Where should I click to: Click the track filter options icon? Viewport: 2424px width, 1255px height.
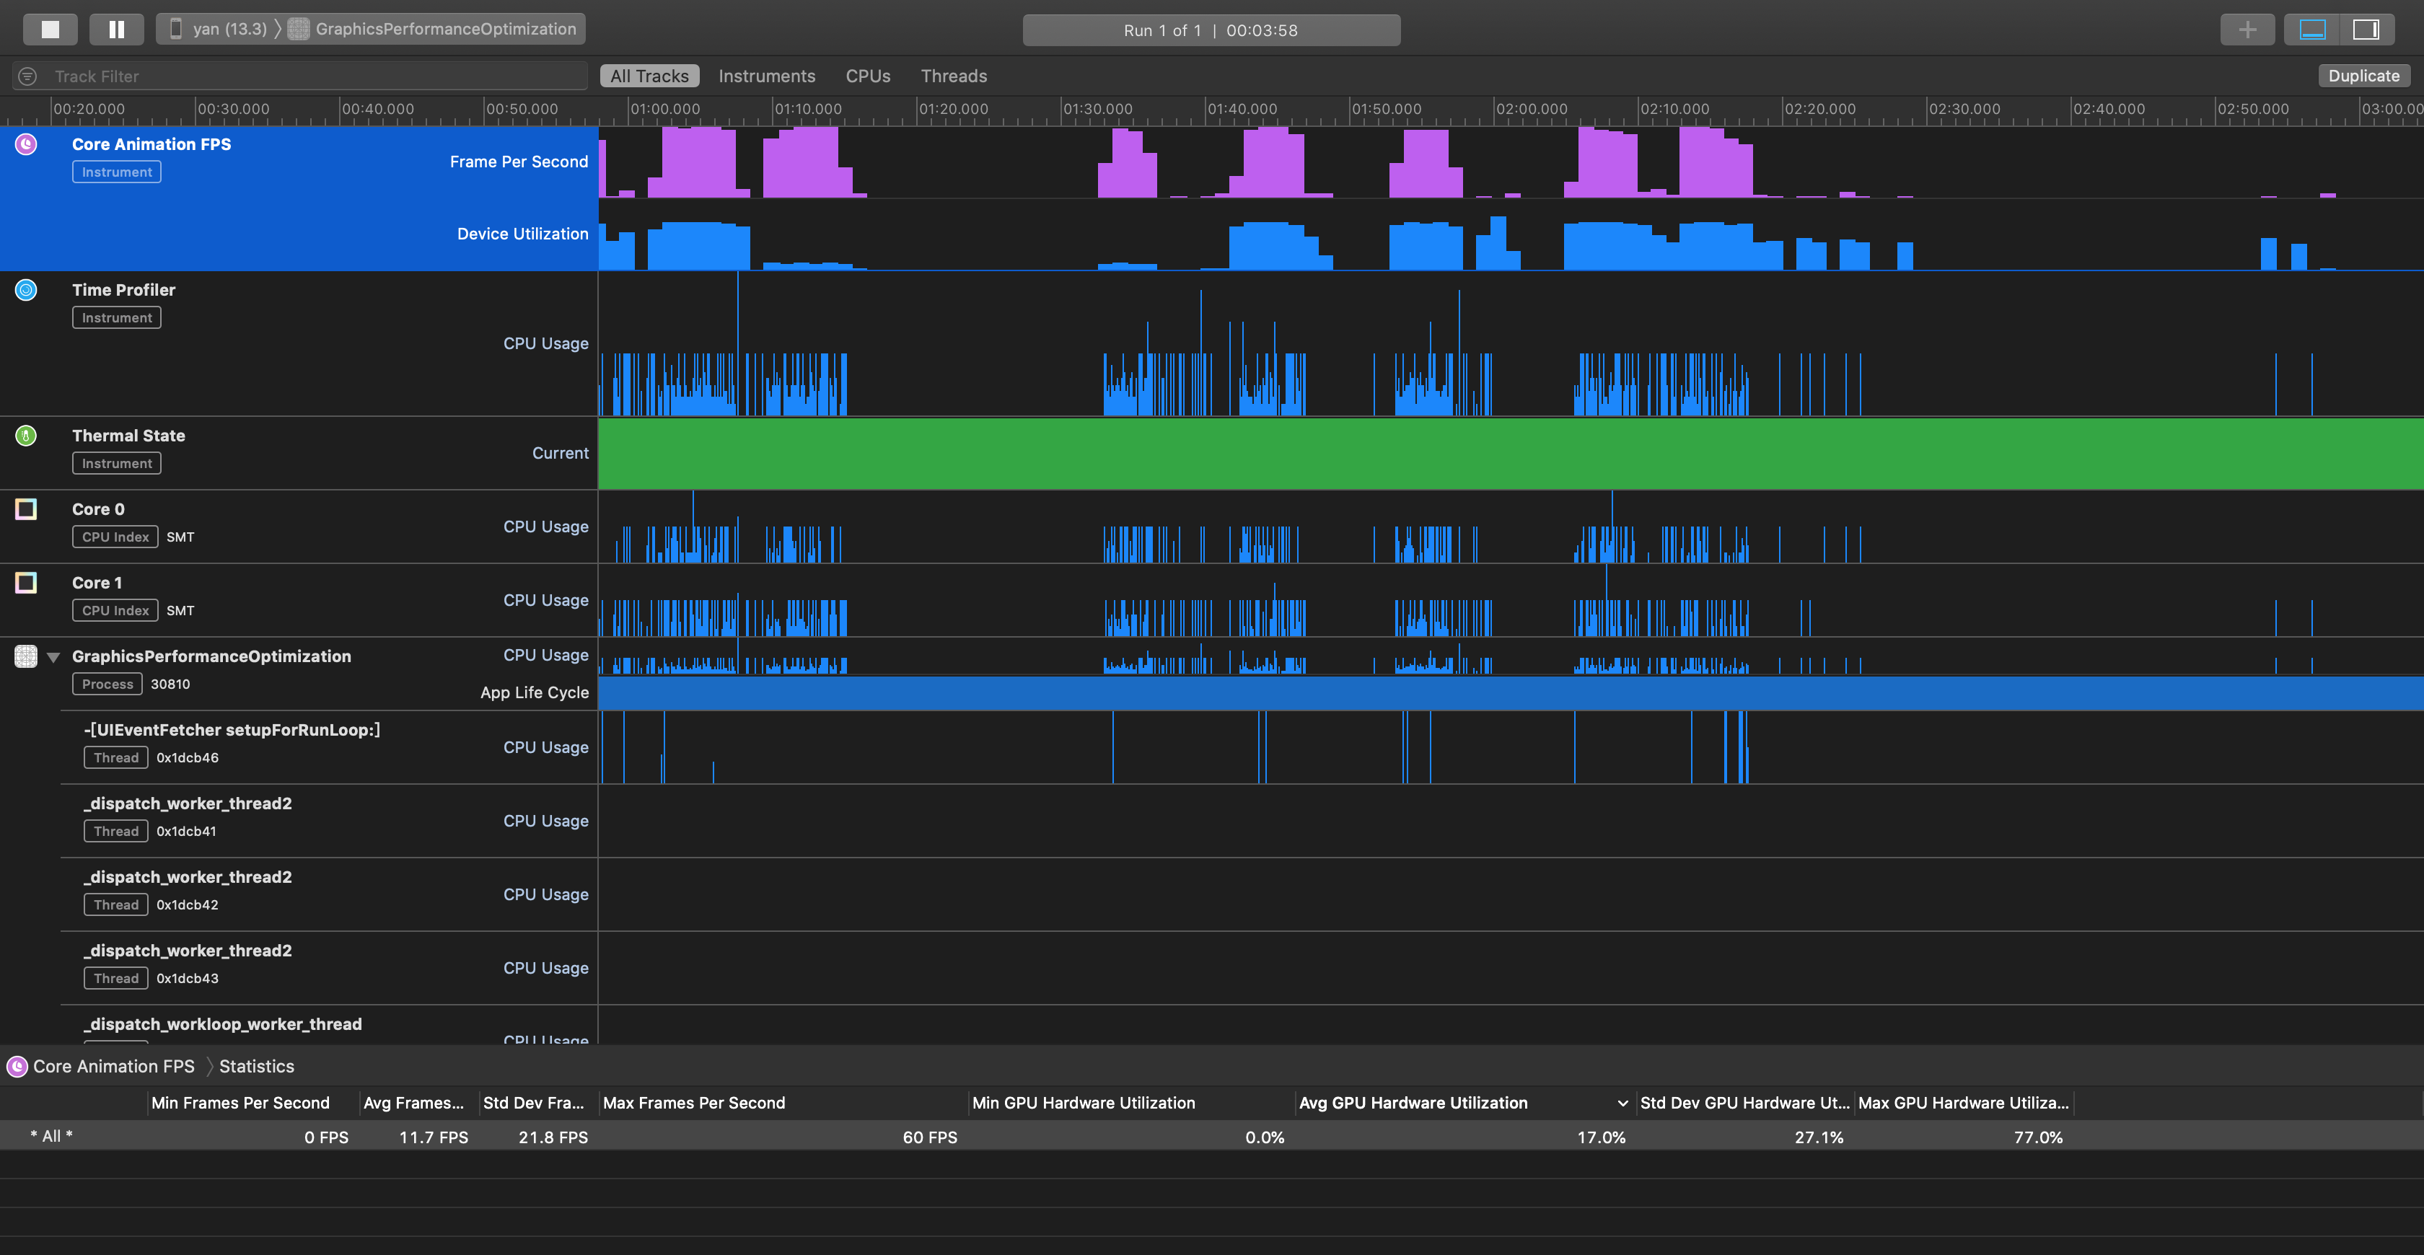(28, 76)
